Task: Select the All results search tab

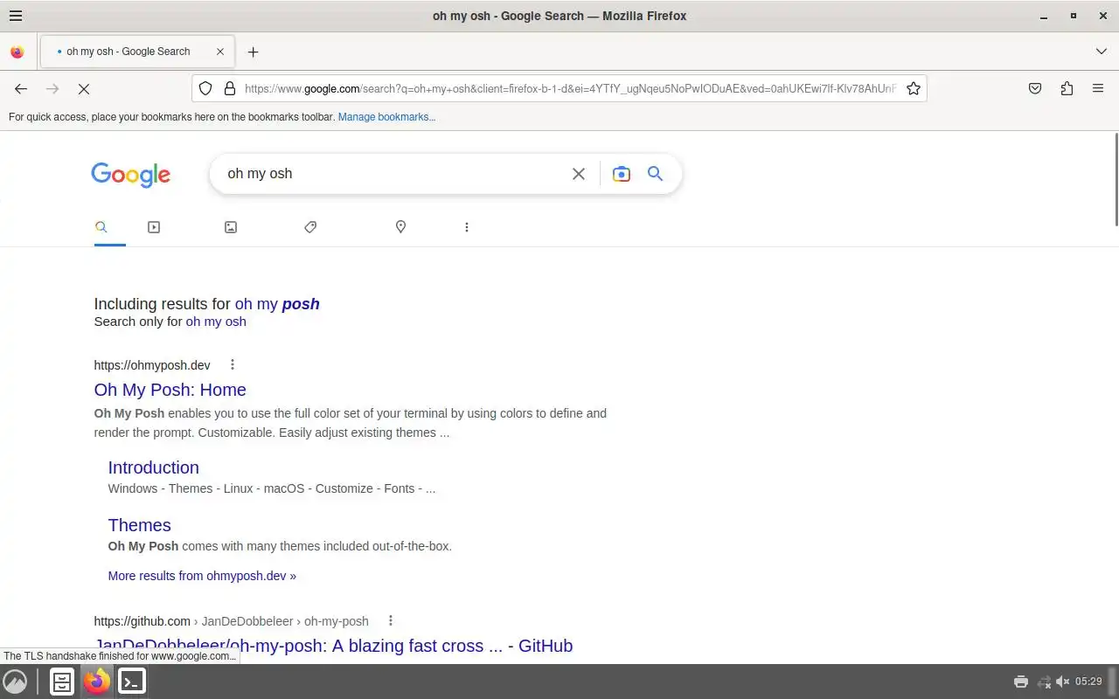Action: 101,227
